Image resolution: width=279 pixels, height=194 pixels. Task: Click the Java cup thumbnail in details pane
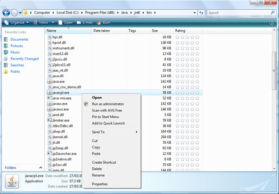12,181
